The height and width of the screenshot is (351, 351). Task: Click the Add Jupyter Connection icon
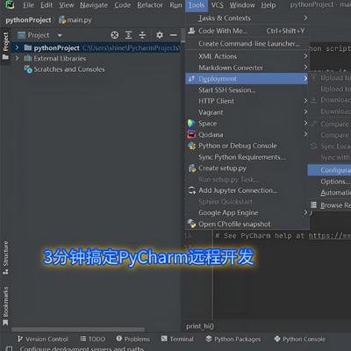click(x=192, y=190)
